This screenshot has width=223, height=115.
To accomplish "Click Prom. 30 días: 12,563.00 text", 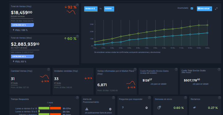I will (107, 90).
